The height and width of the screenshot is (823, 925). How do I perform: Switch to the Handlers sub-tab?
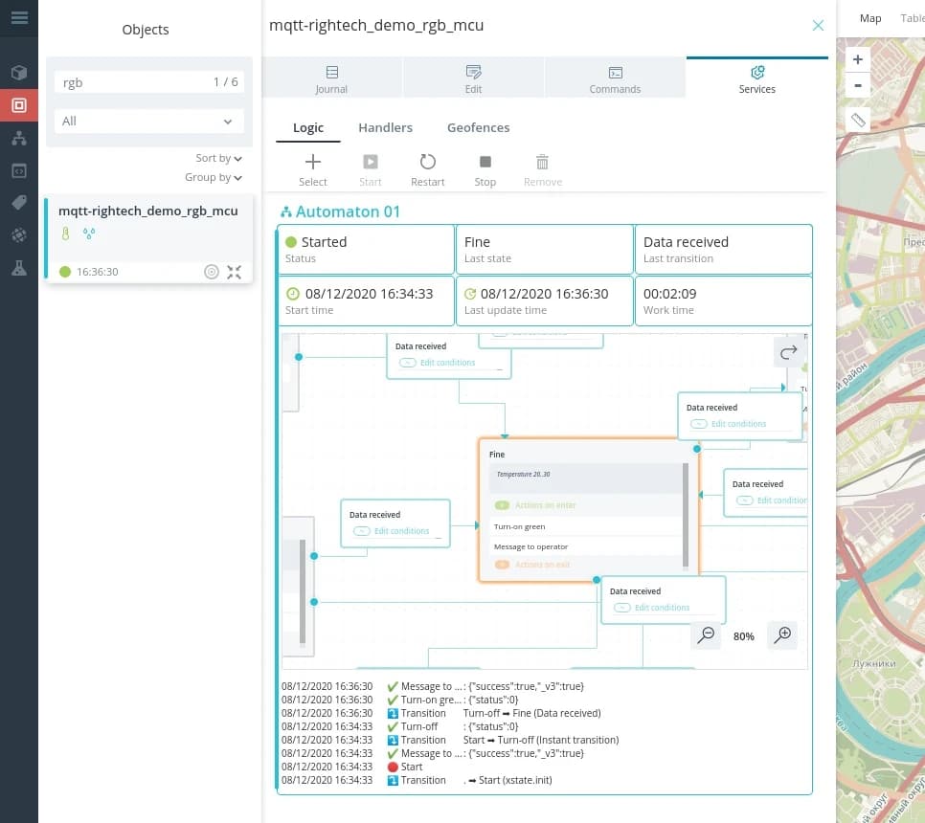click(385, 127)
